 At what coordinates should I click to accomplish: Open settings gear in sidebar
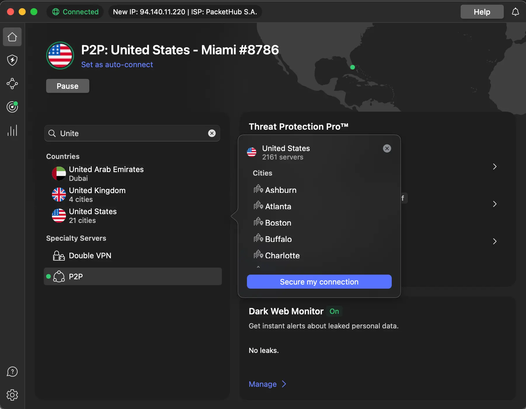[x=12, y=395]
